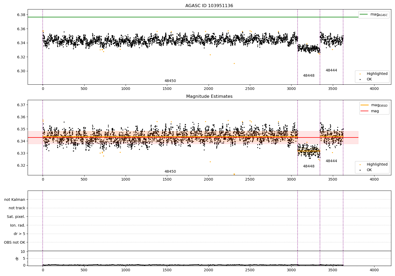Click the 'AGASC ID 103951136' plot title

point(209,6)
